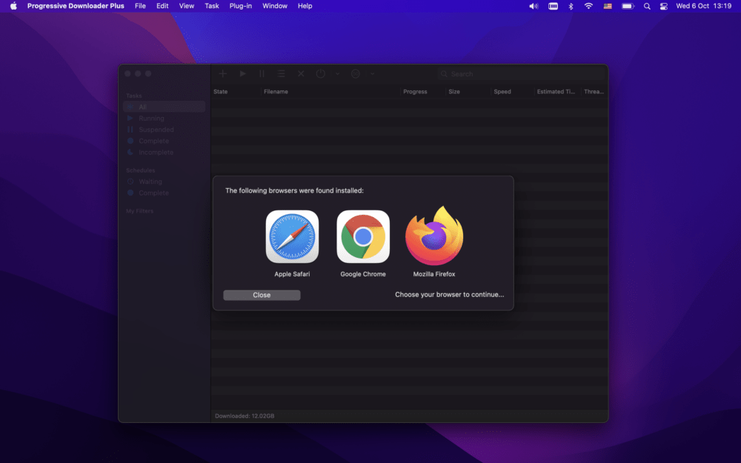Click the speed limit circular icon
This screenshot has width=741, height=463.
356,73
